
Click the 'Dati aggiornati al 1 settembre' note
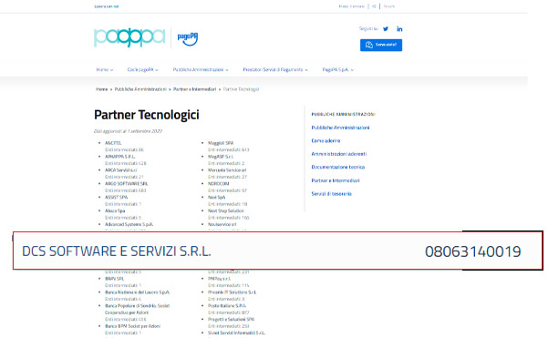point(128,131)
